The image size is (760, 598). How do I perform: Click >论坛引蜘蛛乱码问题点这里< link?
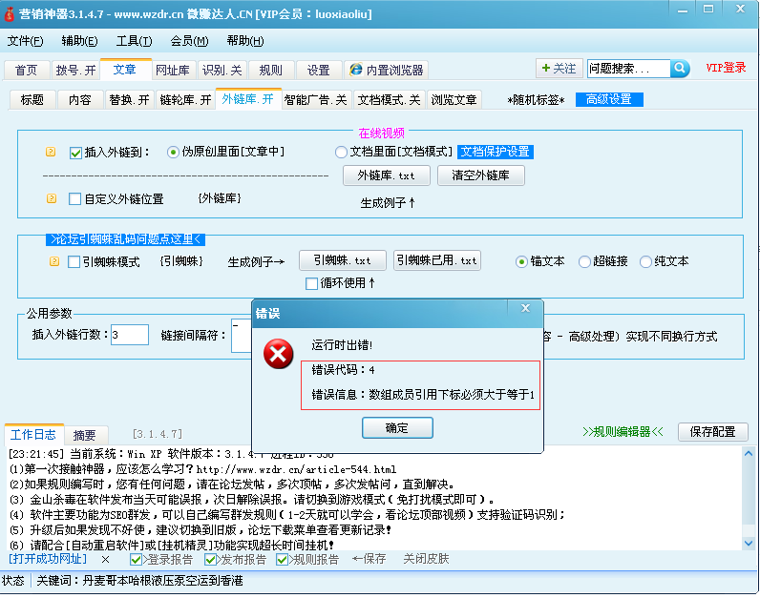coord(125,239)
